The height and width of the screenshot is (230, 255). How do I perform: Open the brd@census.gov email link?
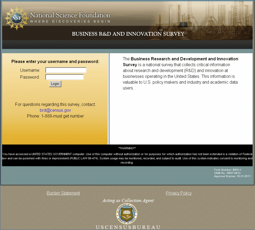click(x=55, y=110)
